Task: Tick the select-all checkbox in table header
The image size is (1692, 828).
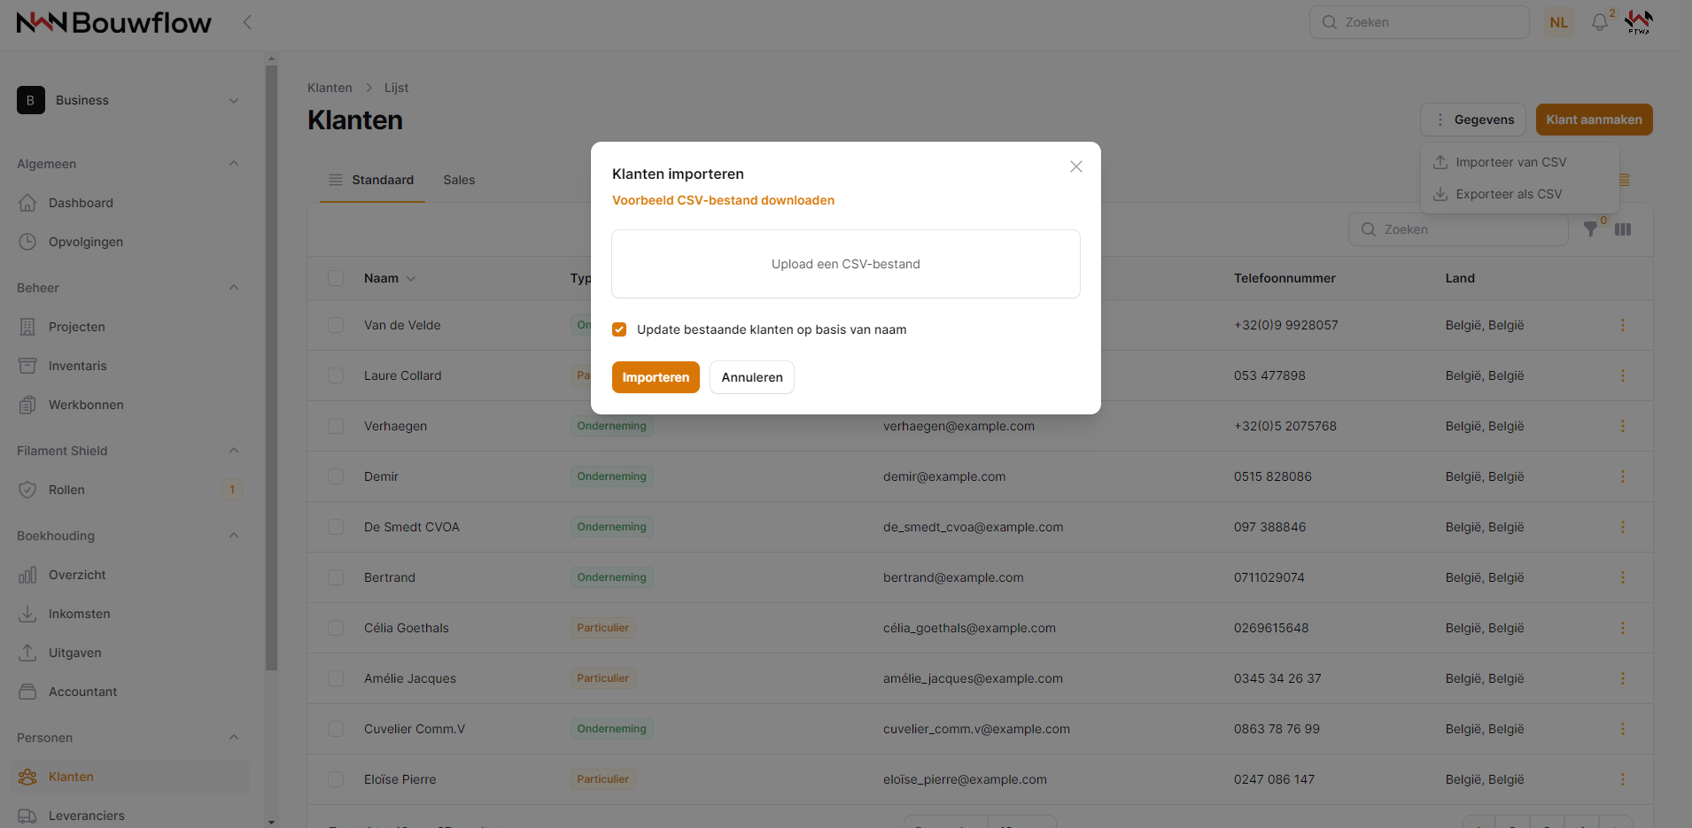Action: 336,278
